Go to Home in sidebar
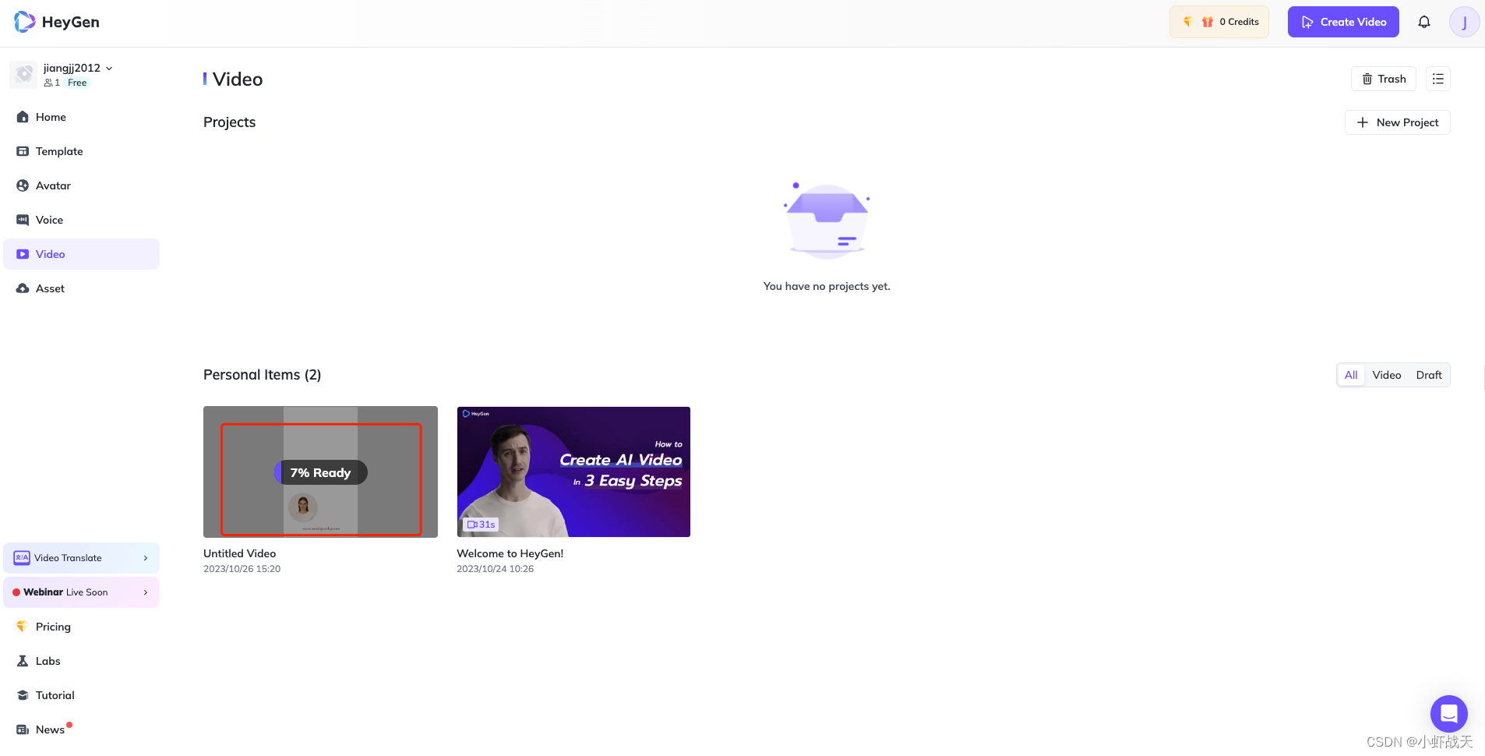The image size is (1485, 756). coord(82,117)
